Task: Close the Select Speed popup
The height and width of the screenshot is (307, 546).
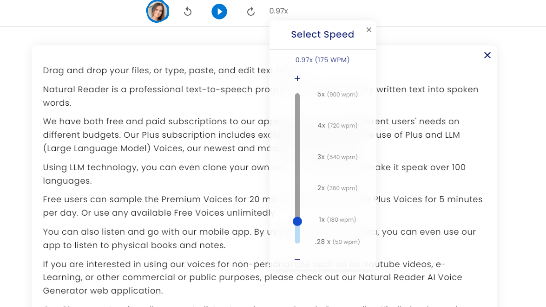Action: click(x=369, y=30)
